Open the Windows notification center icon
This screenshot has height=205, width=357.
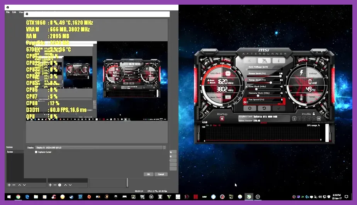pos(347,196)
